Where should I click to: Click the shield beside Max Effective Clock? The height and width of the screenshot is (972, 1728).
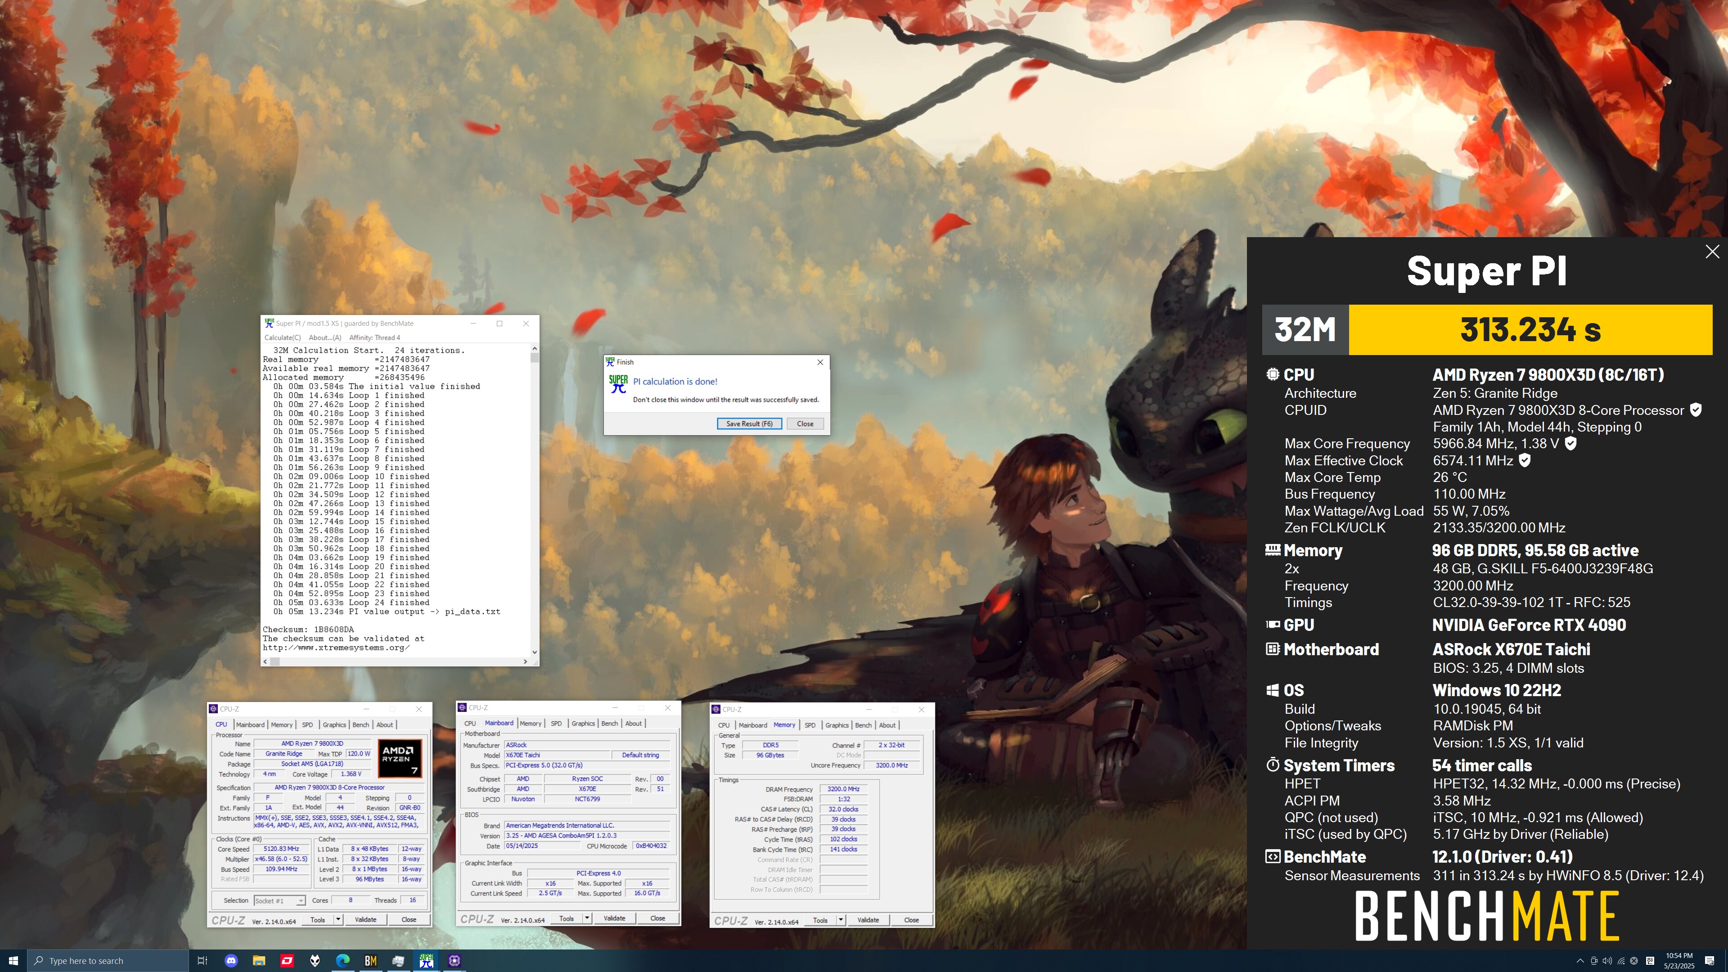[1525, 460]
